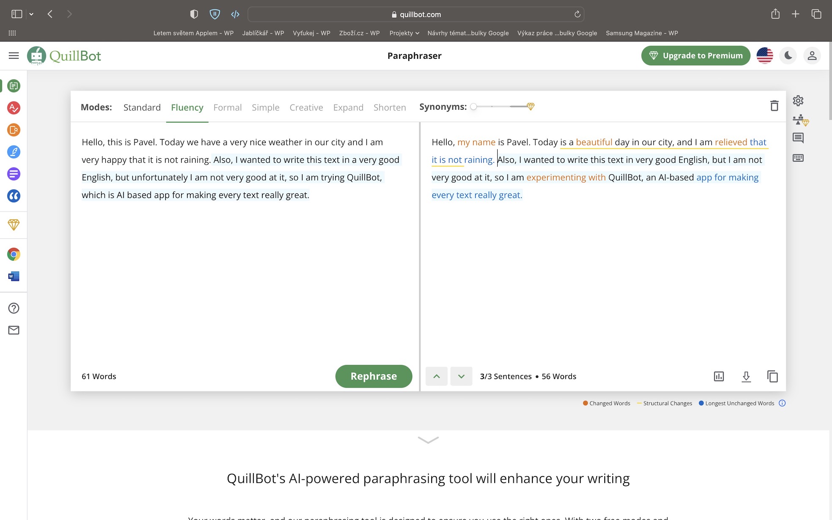Screen dimensions: 832x520
Task: Click the trash icon to clear text
Action: tap(774, 106)
